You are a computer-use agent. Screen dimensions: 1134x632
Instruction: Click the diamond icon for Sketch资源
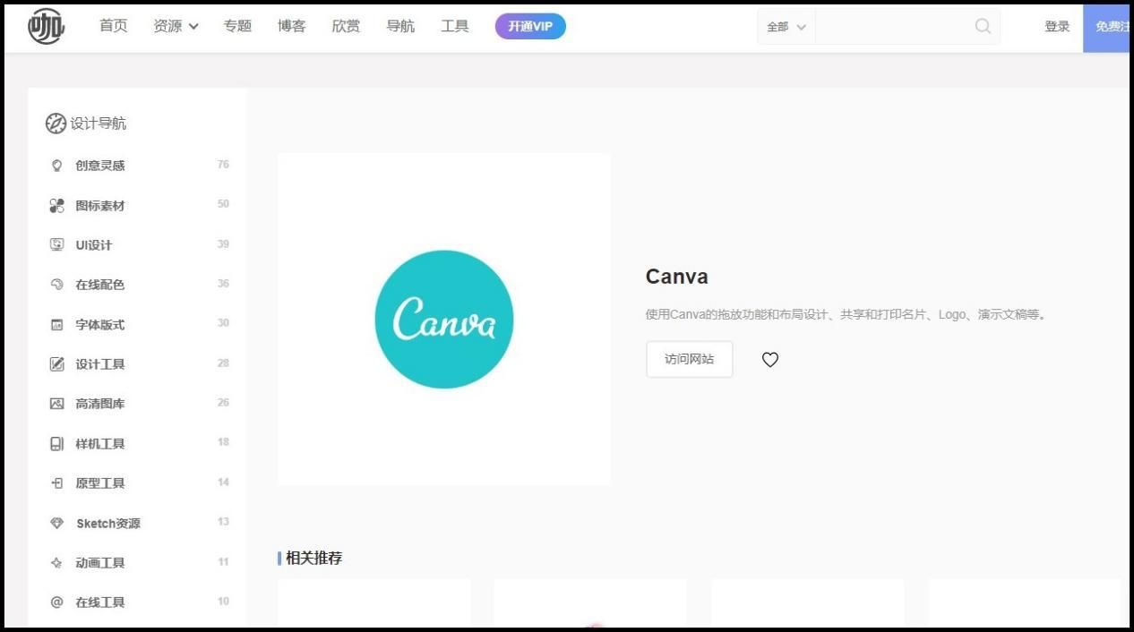coord(57,523)
